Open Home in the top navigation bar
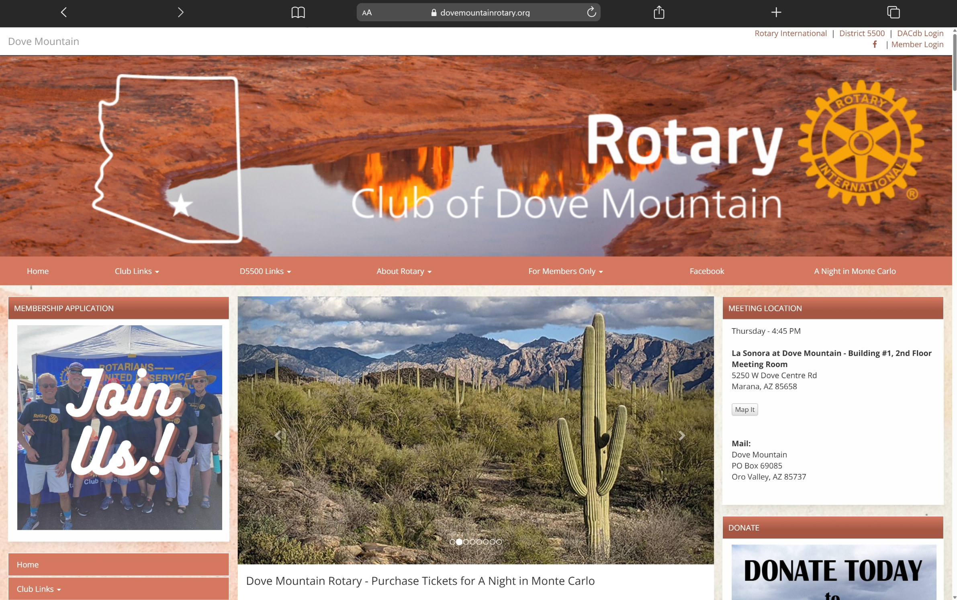The height and width of the screenshot is (600, 957). click(38, 271)
